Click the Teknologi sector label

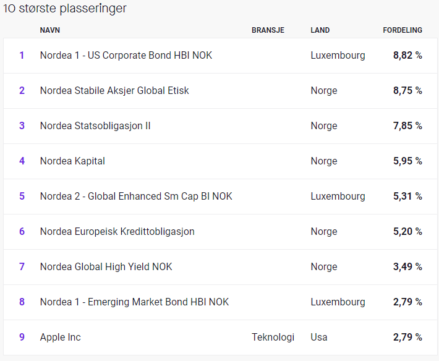click(273, 338)
